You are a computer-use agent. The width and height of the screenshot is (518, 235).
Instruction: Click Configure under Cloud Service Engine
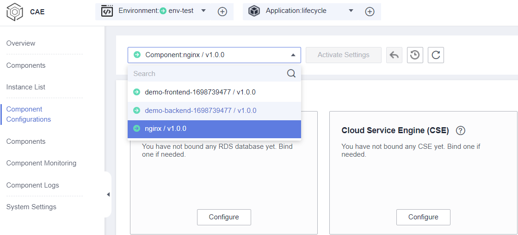coord(423,217)
